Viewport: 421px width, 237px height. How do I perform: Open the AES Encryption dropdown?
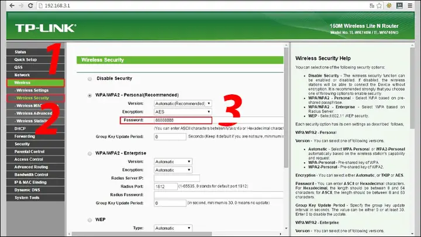click(x=182, y=112)
